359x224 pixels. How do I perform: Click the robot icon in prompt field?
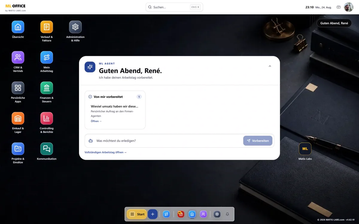pos(91,141)
